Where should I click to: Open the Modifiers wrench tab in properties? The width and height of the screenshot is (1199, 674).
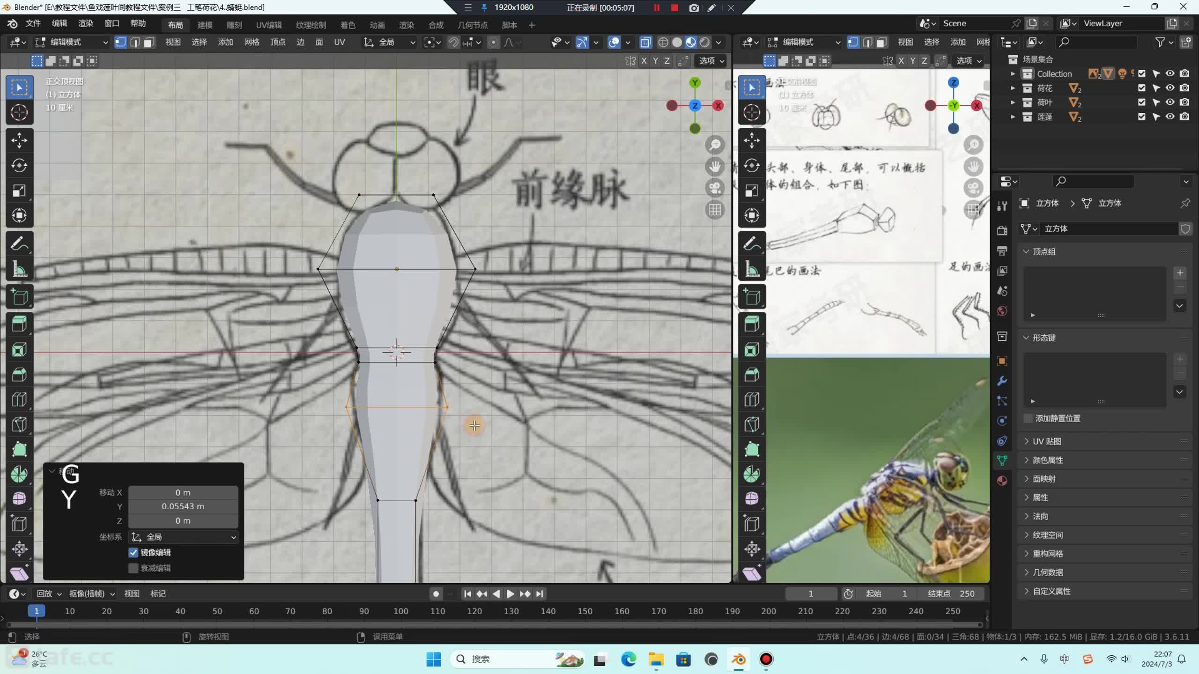[1002, 381]
